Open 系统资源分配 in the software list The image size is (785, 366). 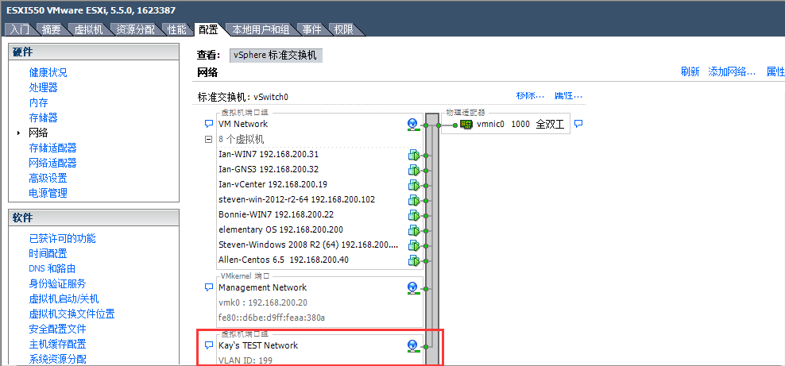click(57, 359)
